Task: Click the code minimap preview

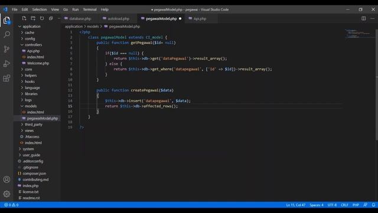Action: tap(359, 33)
